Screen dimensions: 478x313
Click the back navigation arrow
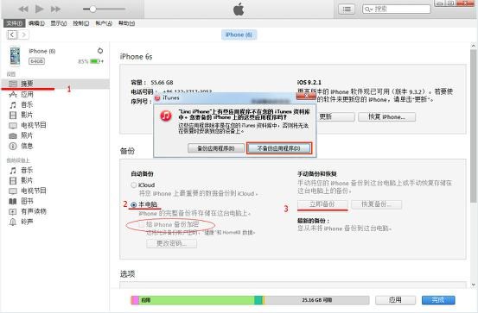point(12,34)
